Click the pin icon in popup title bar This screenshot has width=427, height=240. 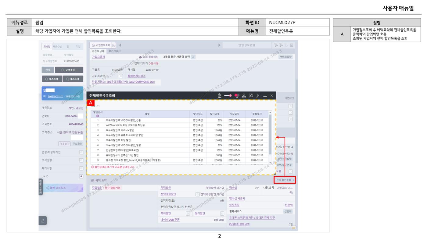pos(258,96)
